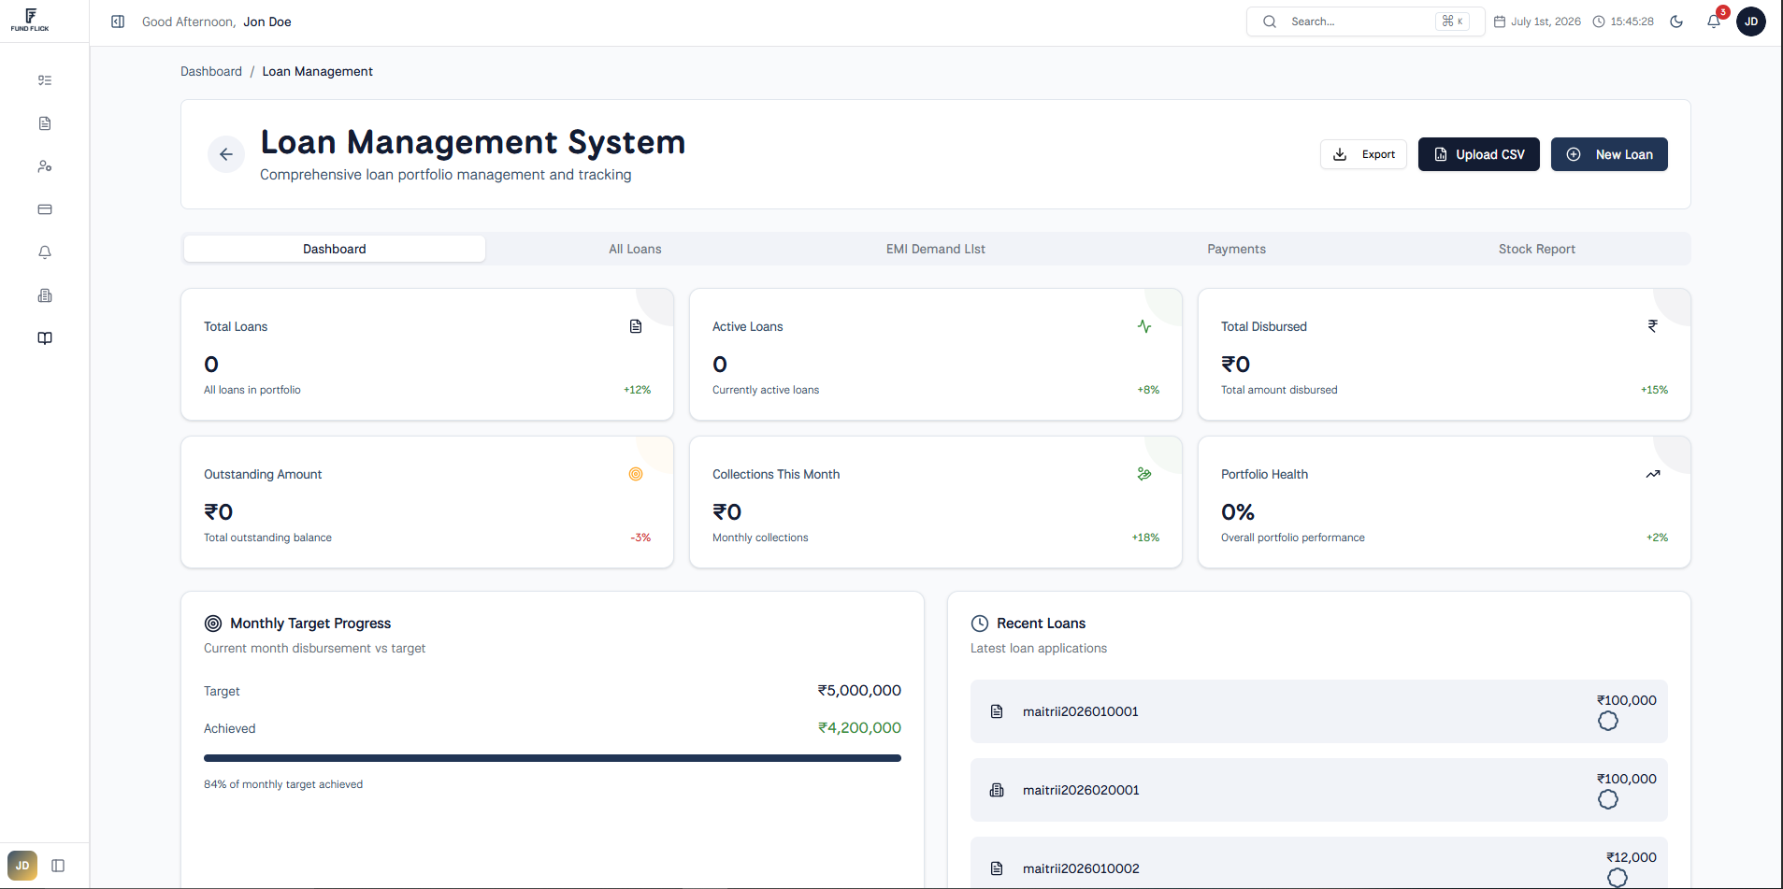The image size is (1783, 889).
Task: Click the calendar date icon
Action: coord(1500,22)
